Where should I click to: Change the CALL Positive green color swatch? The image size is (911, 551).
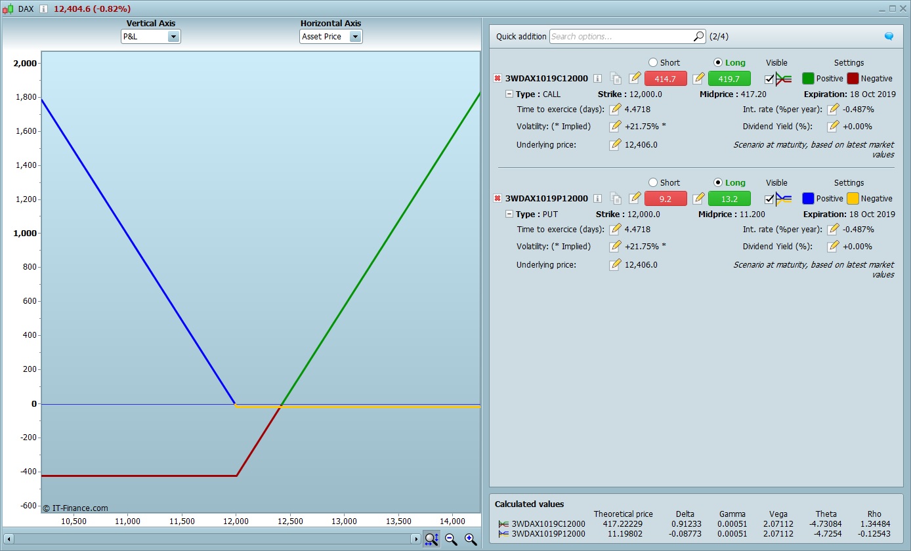click(x=808, y=79)
